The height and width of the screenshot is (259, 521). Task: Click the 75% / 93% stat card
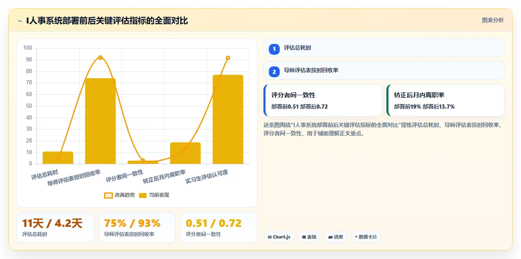137,227
